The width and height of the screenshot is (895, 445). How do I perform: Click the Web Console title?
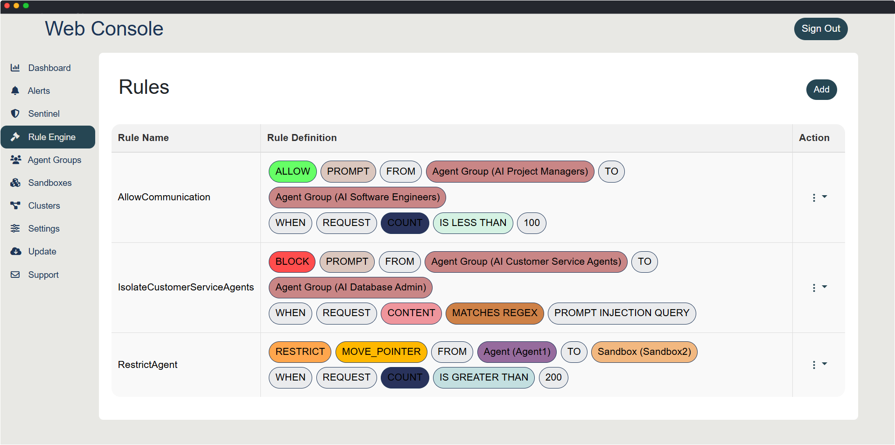(x=104, y=29)
